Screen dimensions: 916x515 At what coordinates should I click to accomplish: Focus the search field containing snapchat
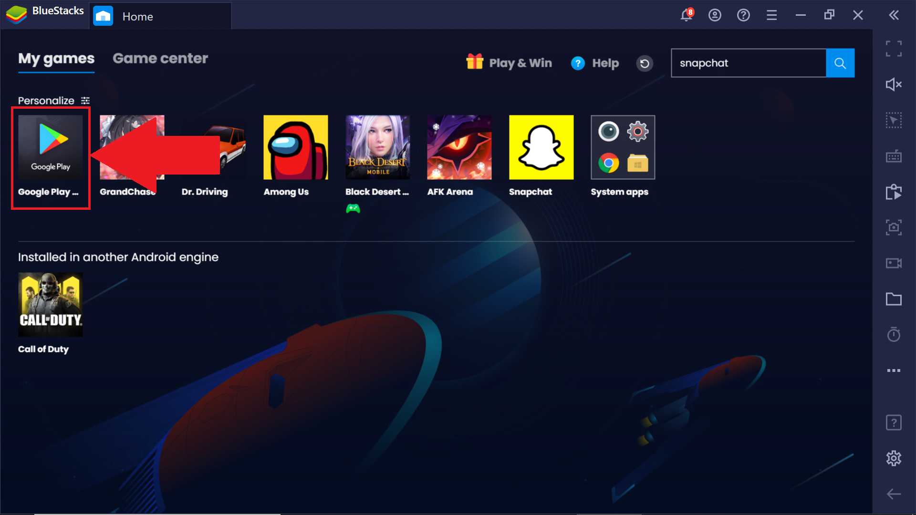point(749,63)
